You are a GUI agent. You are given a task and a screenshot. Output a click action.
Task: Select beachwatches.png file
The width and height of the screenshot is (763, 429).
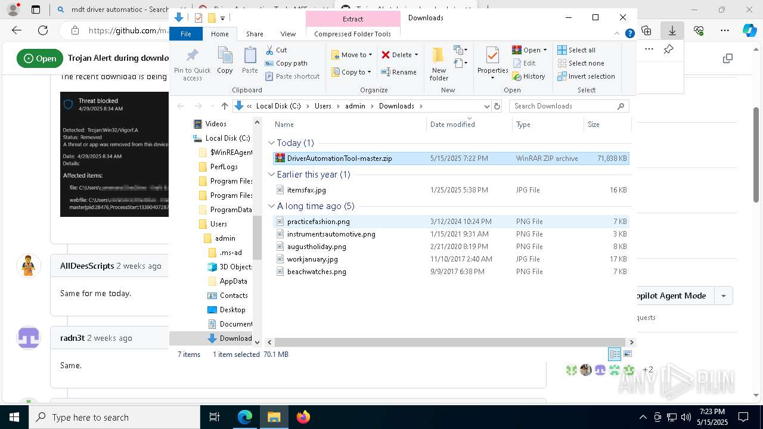(451, 272)
